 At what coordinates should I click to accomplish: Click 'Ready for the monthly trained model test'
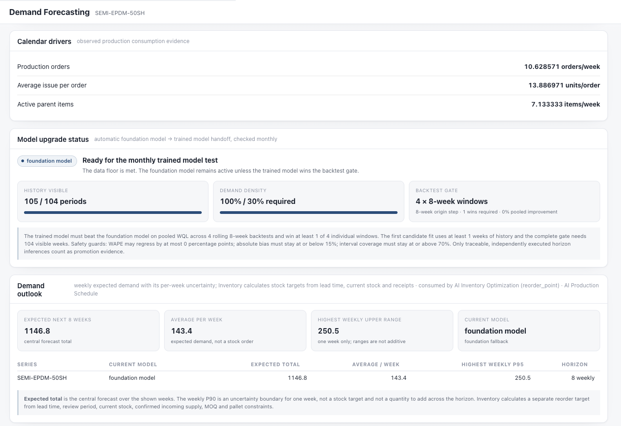point(150,160)
